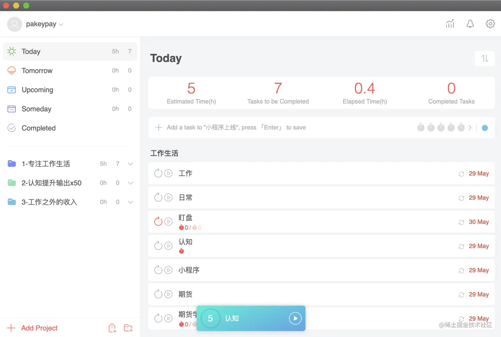Expand the 1-专注工作生活 project chevron

pyautogui.click(x=131, y=164)
